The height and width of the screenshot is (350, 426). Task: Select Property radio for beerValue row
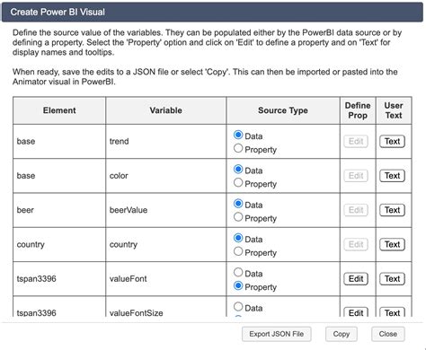[238, 217]
